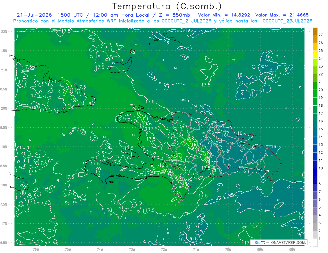Click the 'Valor Max. = 21.4665' readout
Viewport: 328px width, 253px height.
[x=282, y=15]
